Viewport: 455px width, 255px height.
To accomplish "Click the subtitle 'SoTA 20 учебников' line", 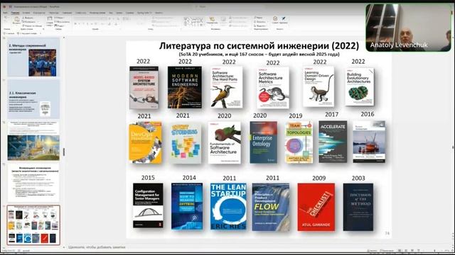I will tap(259, 54).
